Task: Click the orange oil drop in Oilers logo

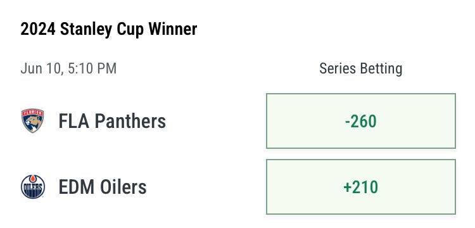Action: point(33,179)
